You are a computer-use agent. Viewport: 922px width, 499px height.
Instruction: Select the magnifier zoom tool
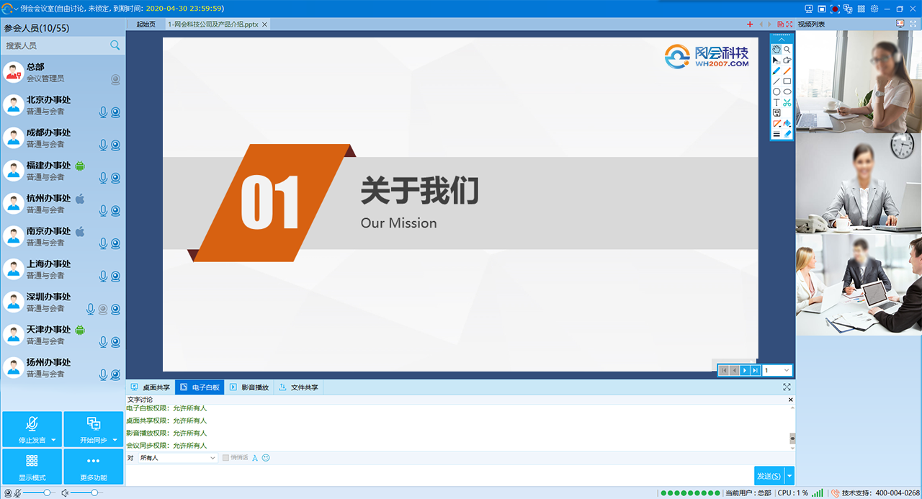coord(787,50)
